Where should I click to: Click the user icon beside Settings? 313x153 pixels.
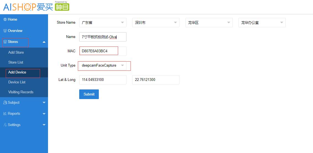[x=5, y=125]
